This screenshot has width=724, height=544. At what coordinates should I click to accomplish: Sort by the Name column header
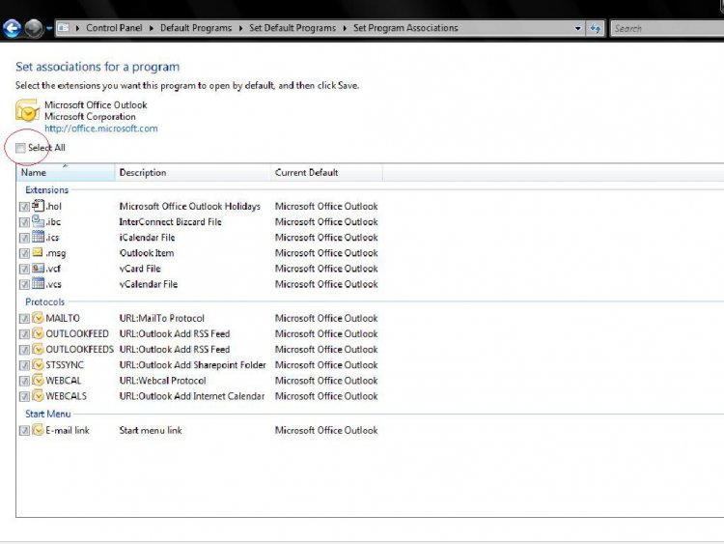(66, 172)
